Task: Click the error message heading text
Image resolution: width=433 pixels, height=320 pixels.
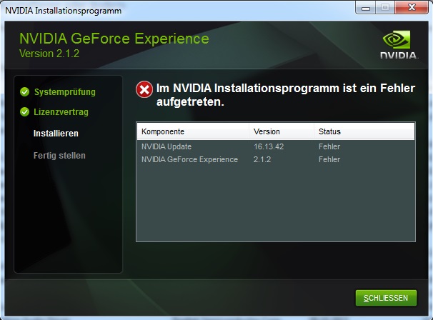Action: [286, 95]
